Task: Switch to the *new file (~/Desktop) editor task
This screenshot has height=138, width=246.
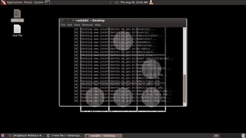Action: tap(65, 136)
